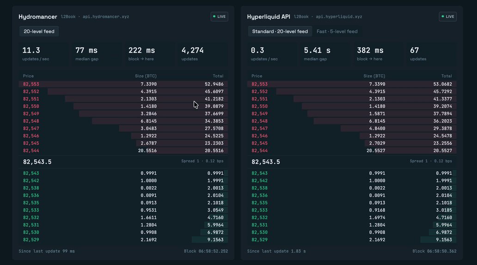Viewport: 477px width, 265px height.
Task: Click Hyperliquid ask row at price 82,548
Action: pyautogui.click(x=352, y=121)
